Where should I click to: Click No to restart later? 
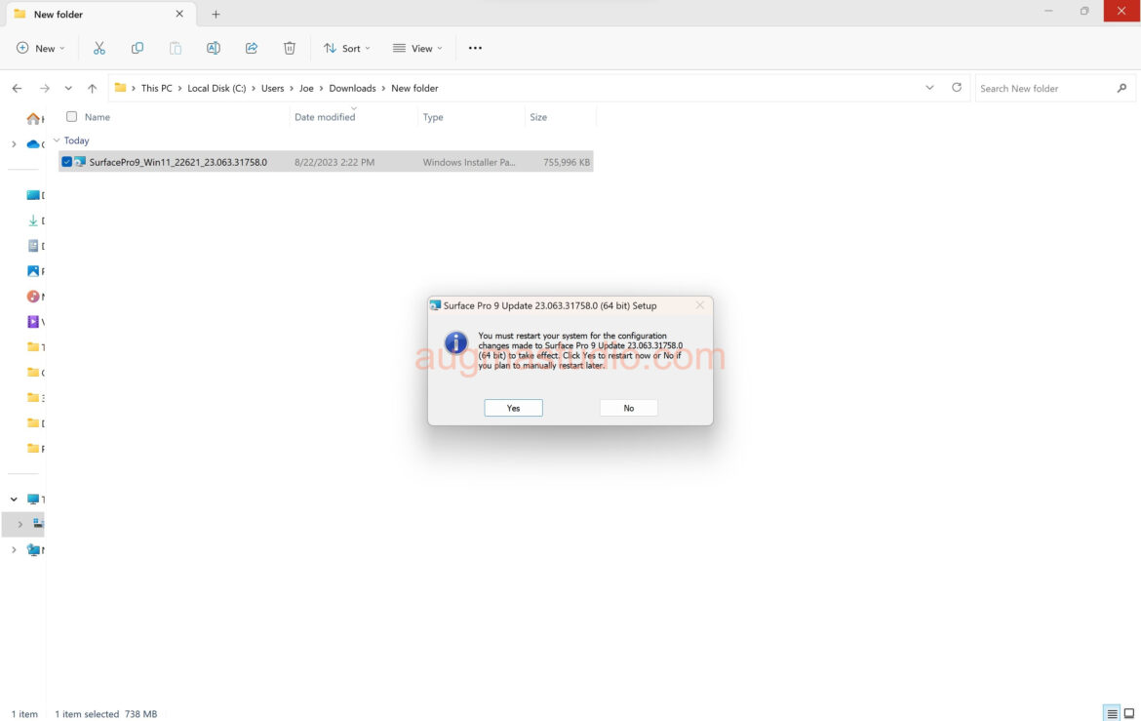tap(629, 408)
